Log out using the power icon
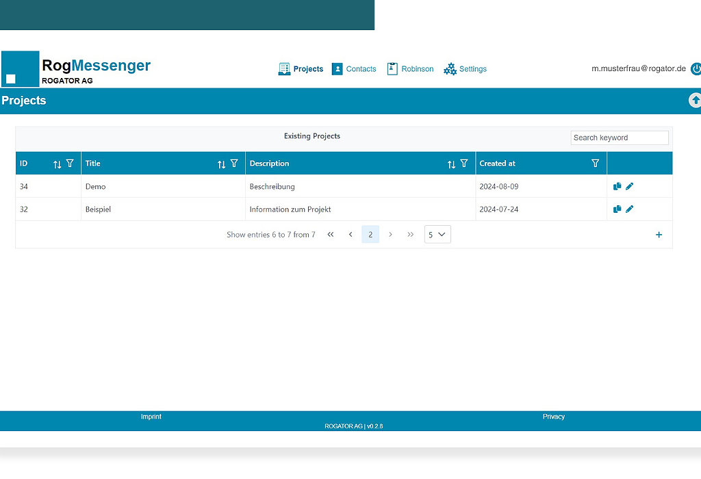The height and width of the screenshot is (479, 701). [x=696, y=68]
